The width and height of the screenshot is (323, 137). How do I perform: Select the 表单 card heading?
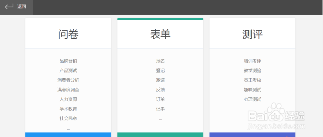160,34
